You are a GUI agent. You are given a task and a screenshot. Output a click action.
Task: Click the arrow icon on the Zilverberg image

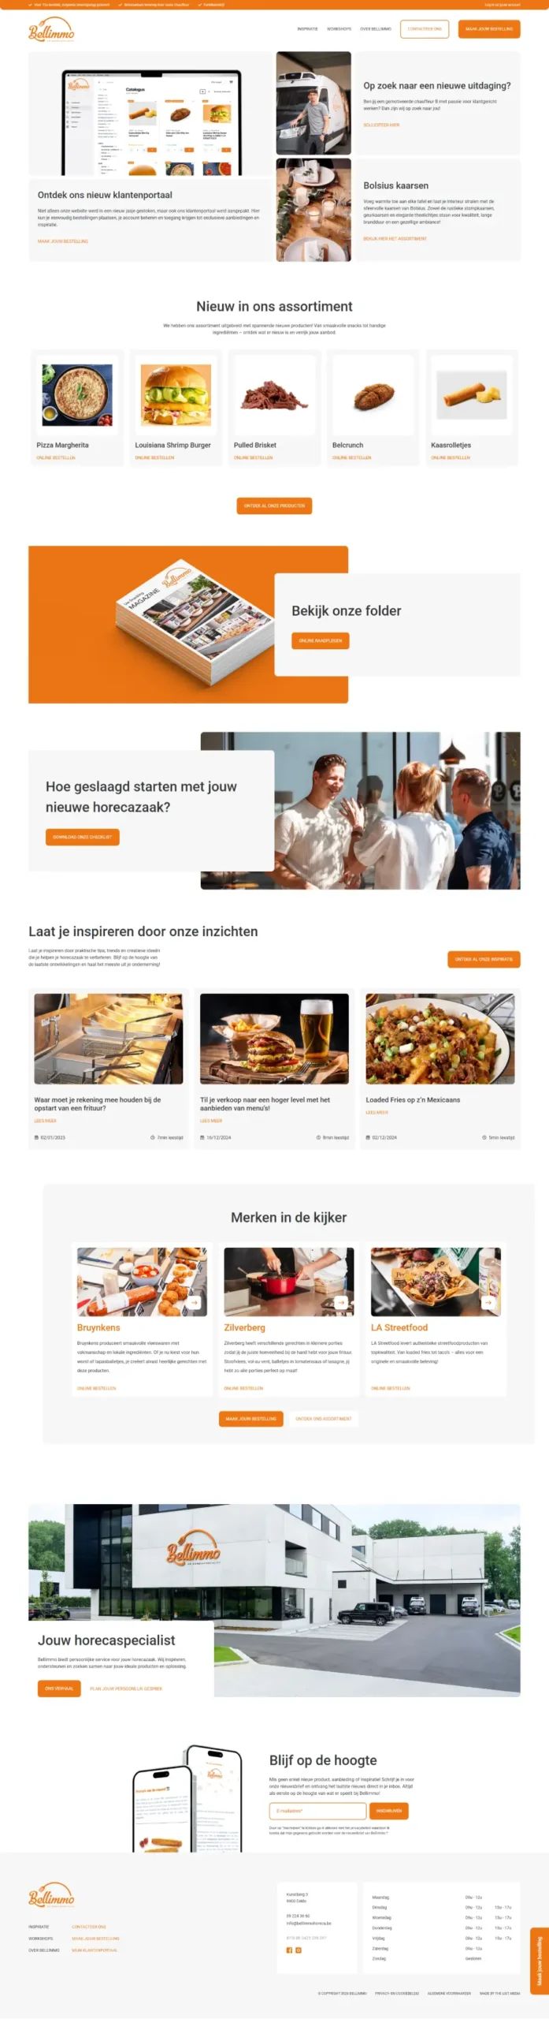(x=341, y=1302)
